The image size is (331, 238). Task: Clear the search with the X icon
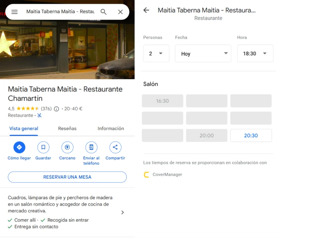click(x=120, y=12)
